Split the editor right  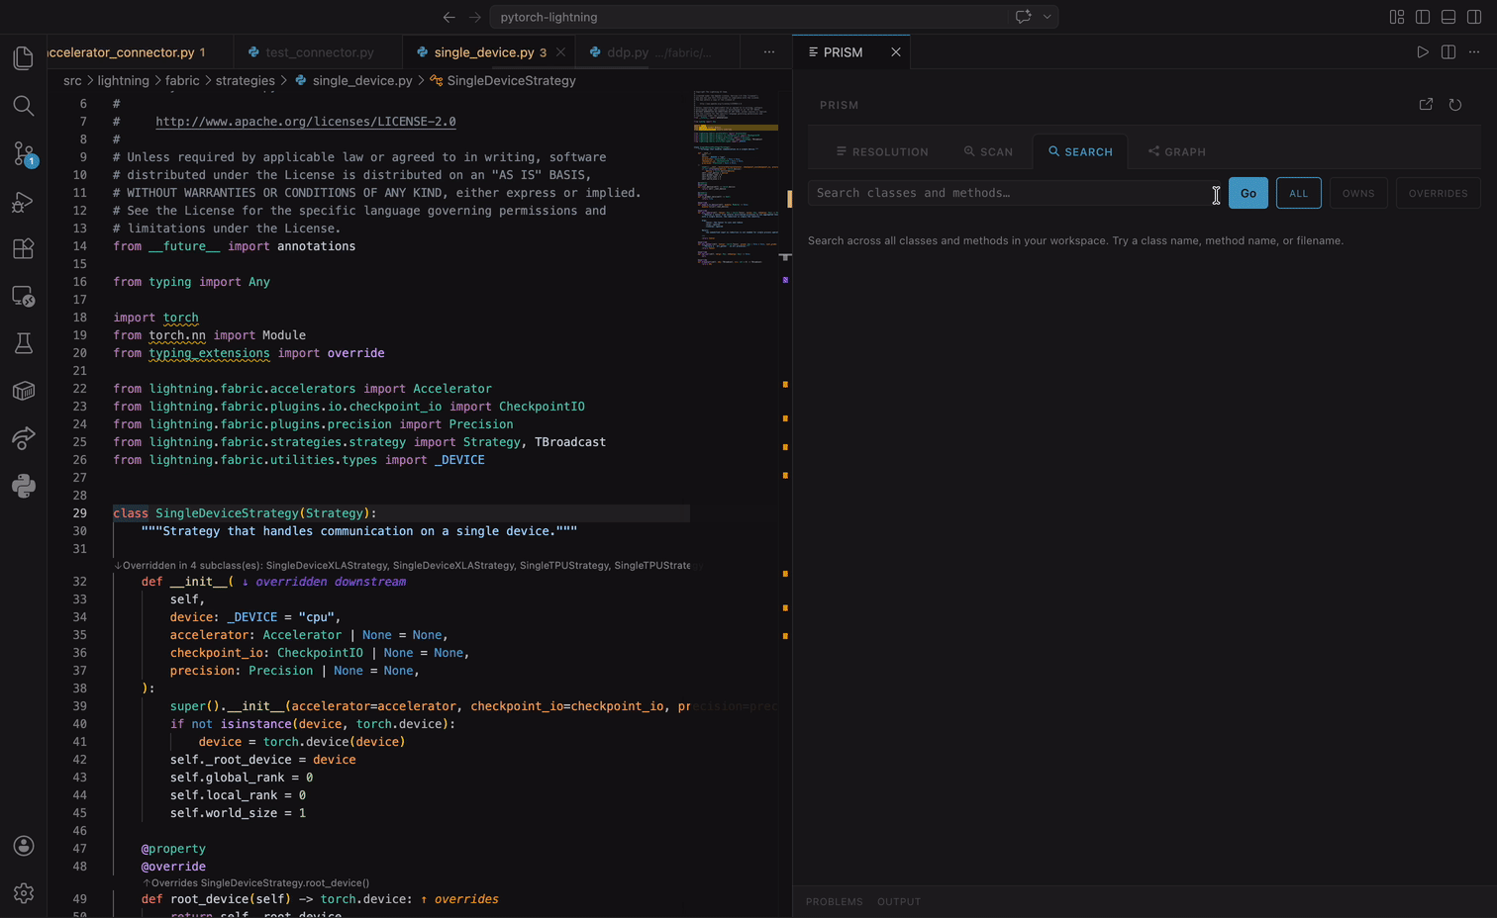tap(1448, 52)
